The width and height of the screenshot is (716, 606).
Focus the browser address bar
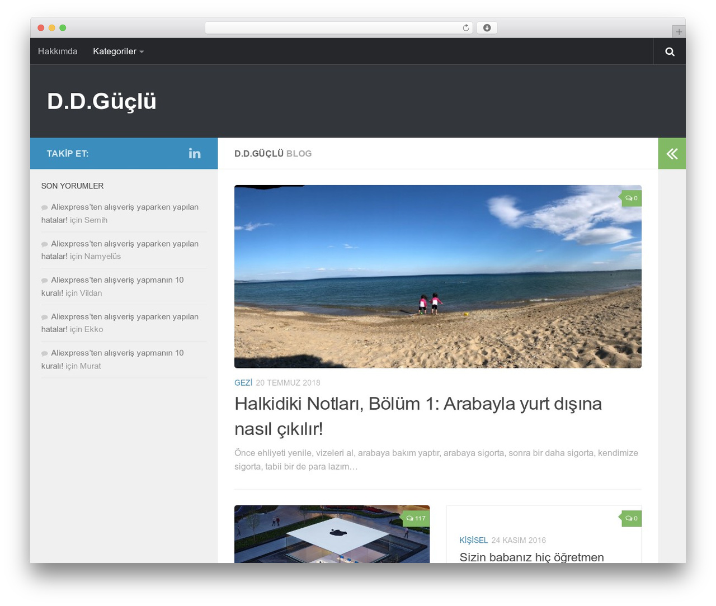click(338, 28)
